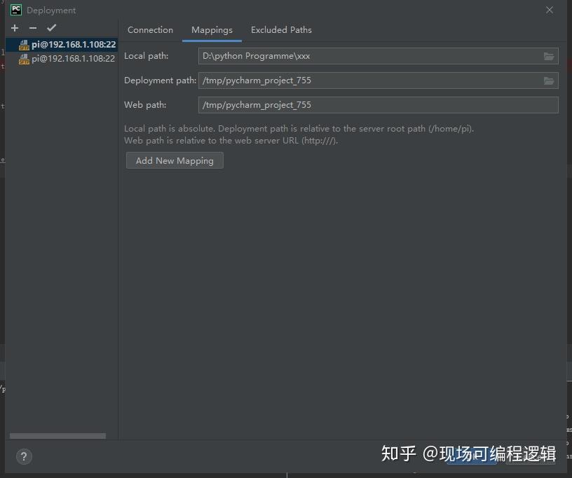
Task: Select the Mappings tab
Action: [x=212, y=29]
